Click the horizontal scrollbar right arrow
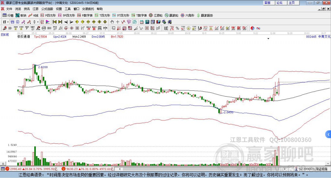This screenshot has height=178, width=331. pyautogui.click(x=284, y=169)
